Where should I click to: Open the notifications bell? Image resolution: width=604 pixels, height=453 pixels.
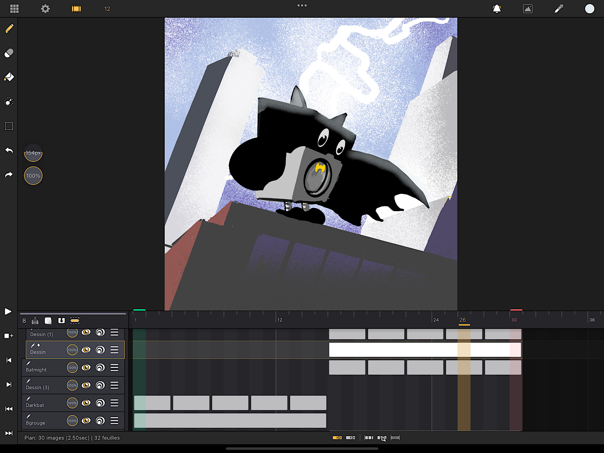point(497,9)
